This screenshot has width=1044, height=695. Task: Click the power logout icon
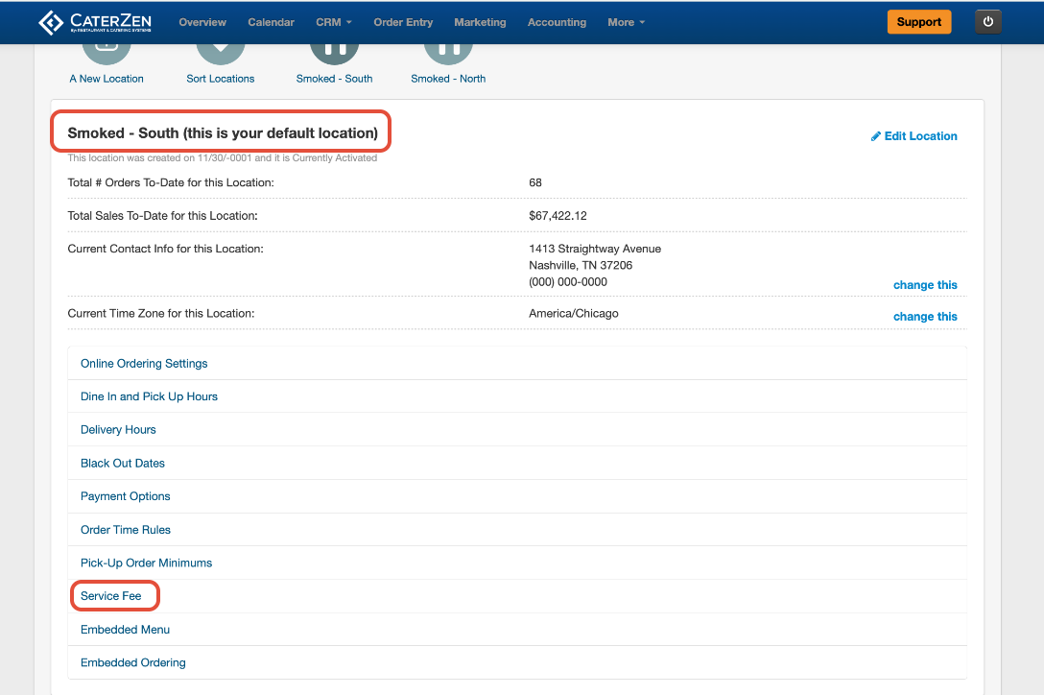[x=987, y=22]
